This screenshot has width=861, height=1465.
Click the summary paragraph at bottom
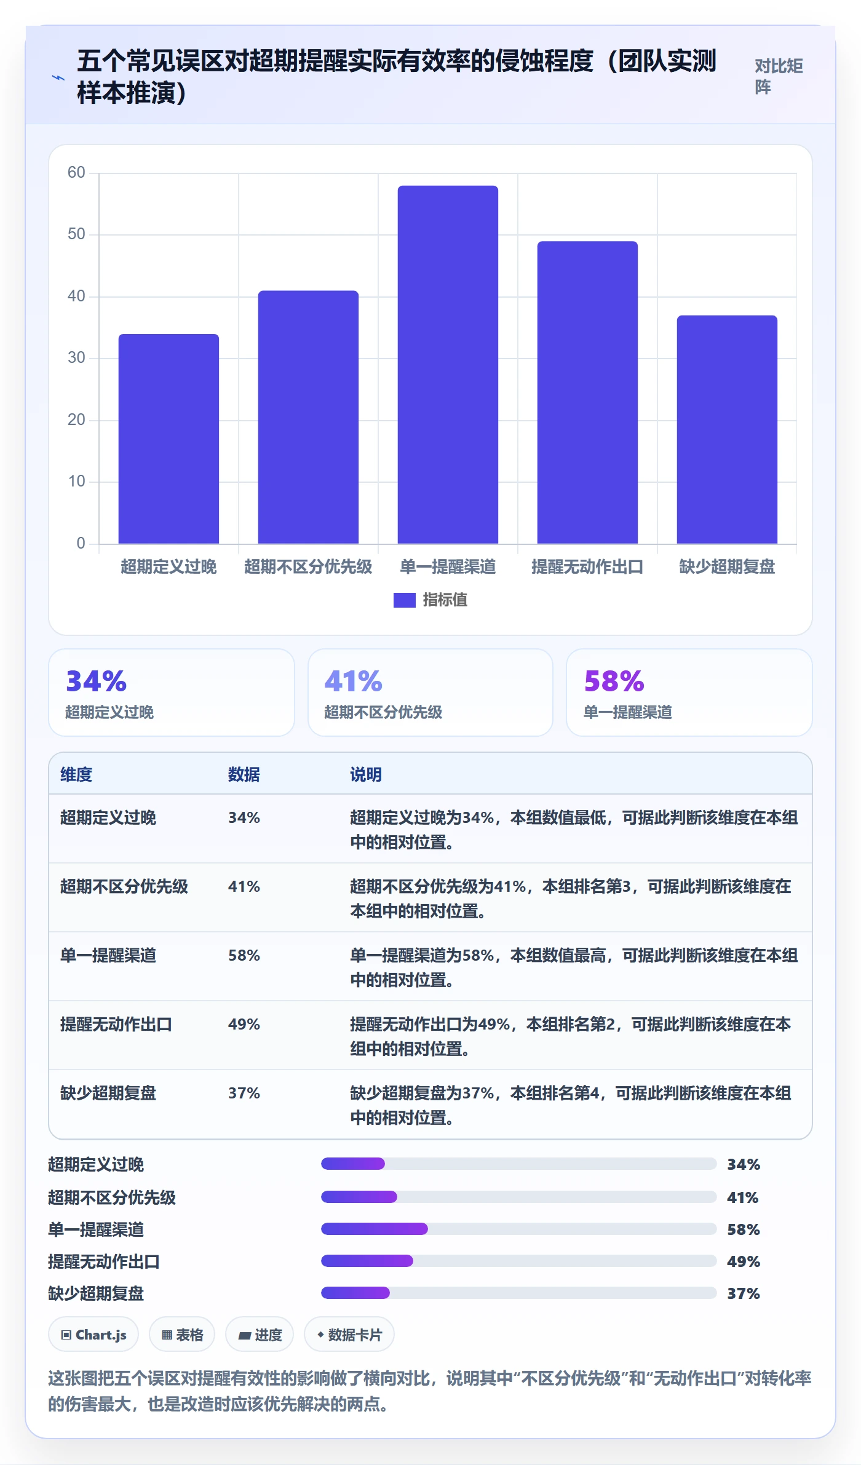[430, 1391]
